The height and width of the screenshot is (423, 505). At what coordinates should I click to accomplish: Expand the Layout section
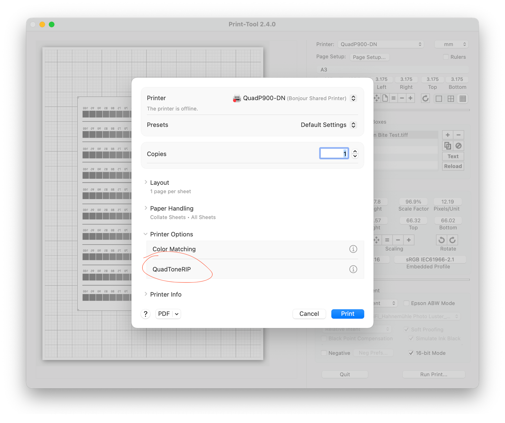tap(146, 182)
